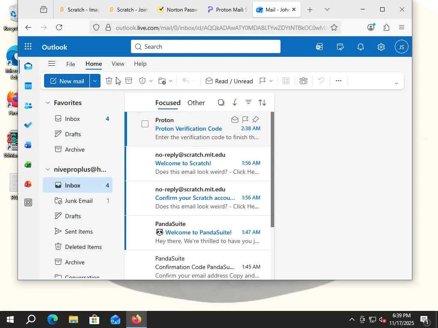Open sort order arrows icon

(x=262, y=102)
